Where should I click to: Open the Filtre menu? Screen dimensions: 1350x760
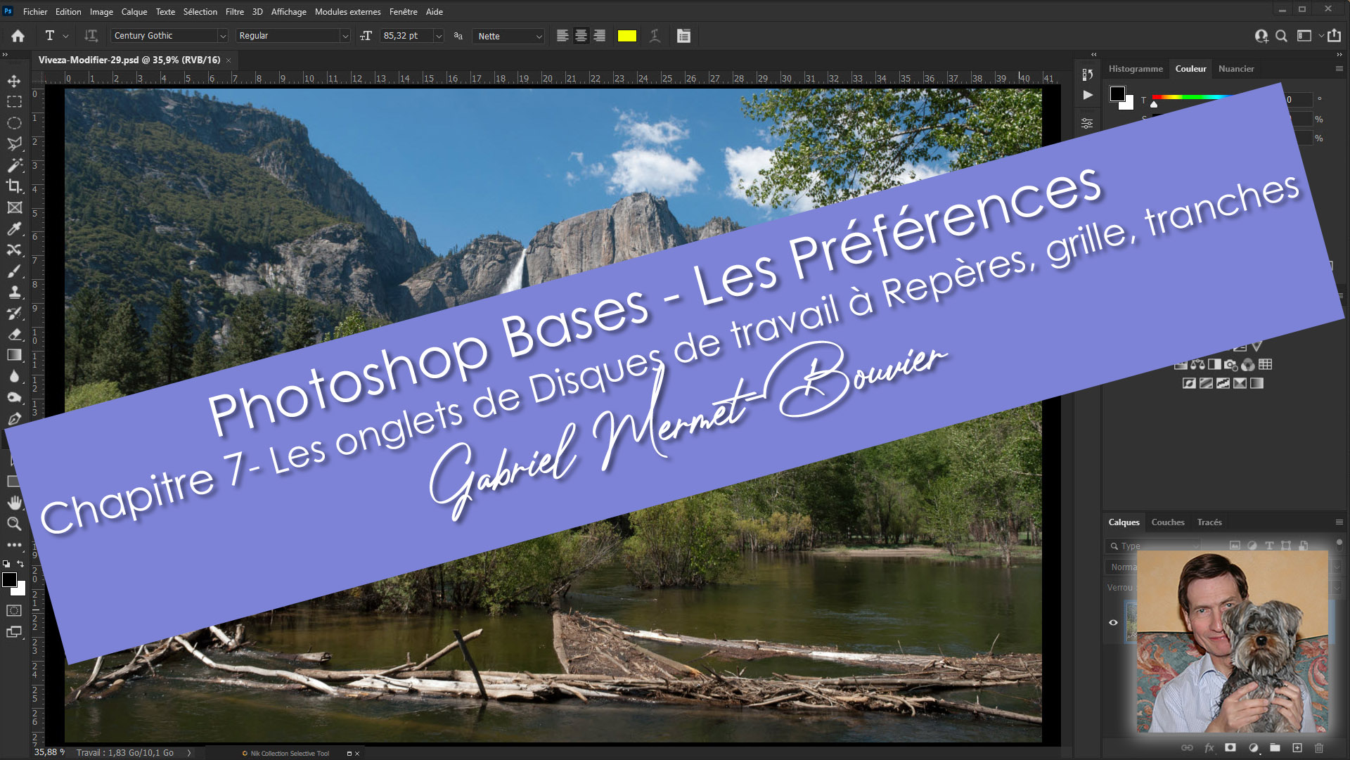pyautogui.click(x=235, y=12)
